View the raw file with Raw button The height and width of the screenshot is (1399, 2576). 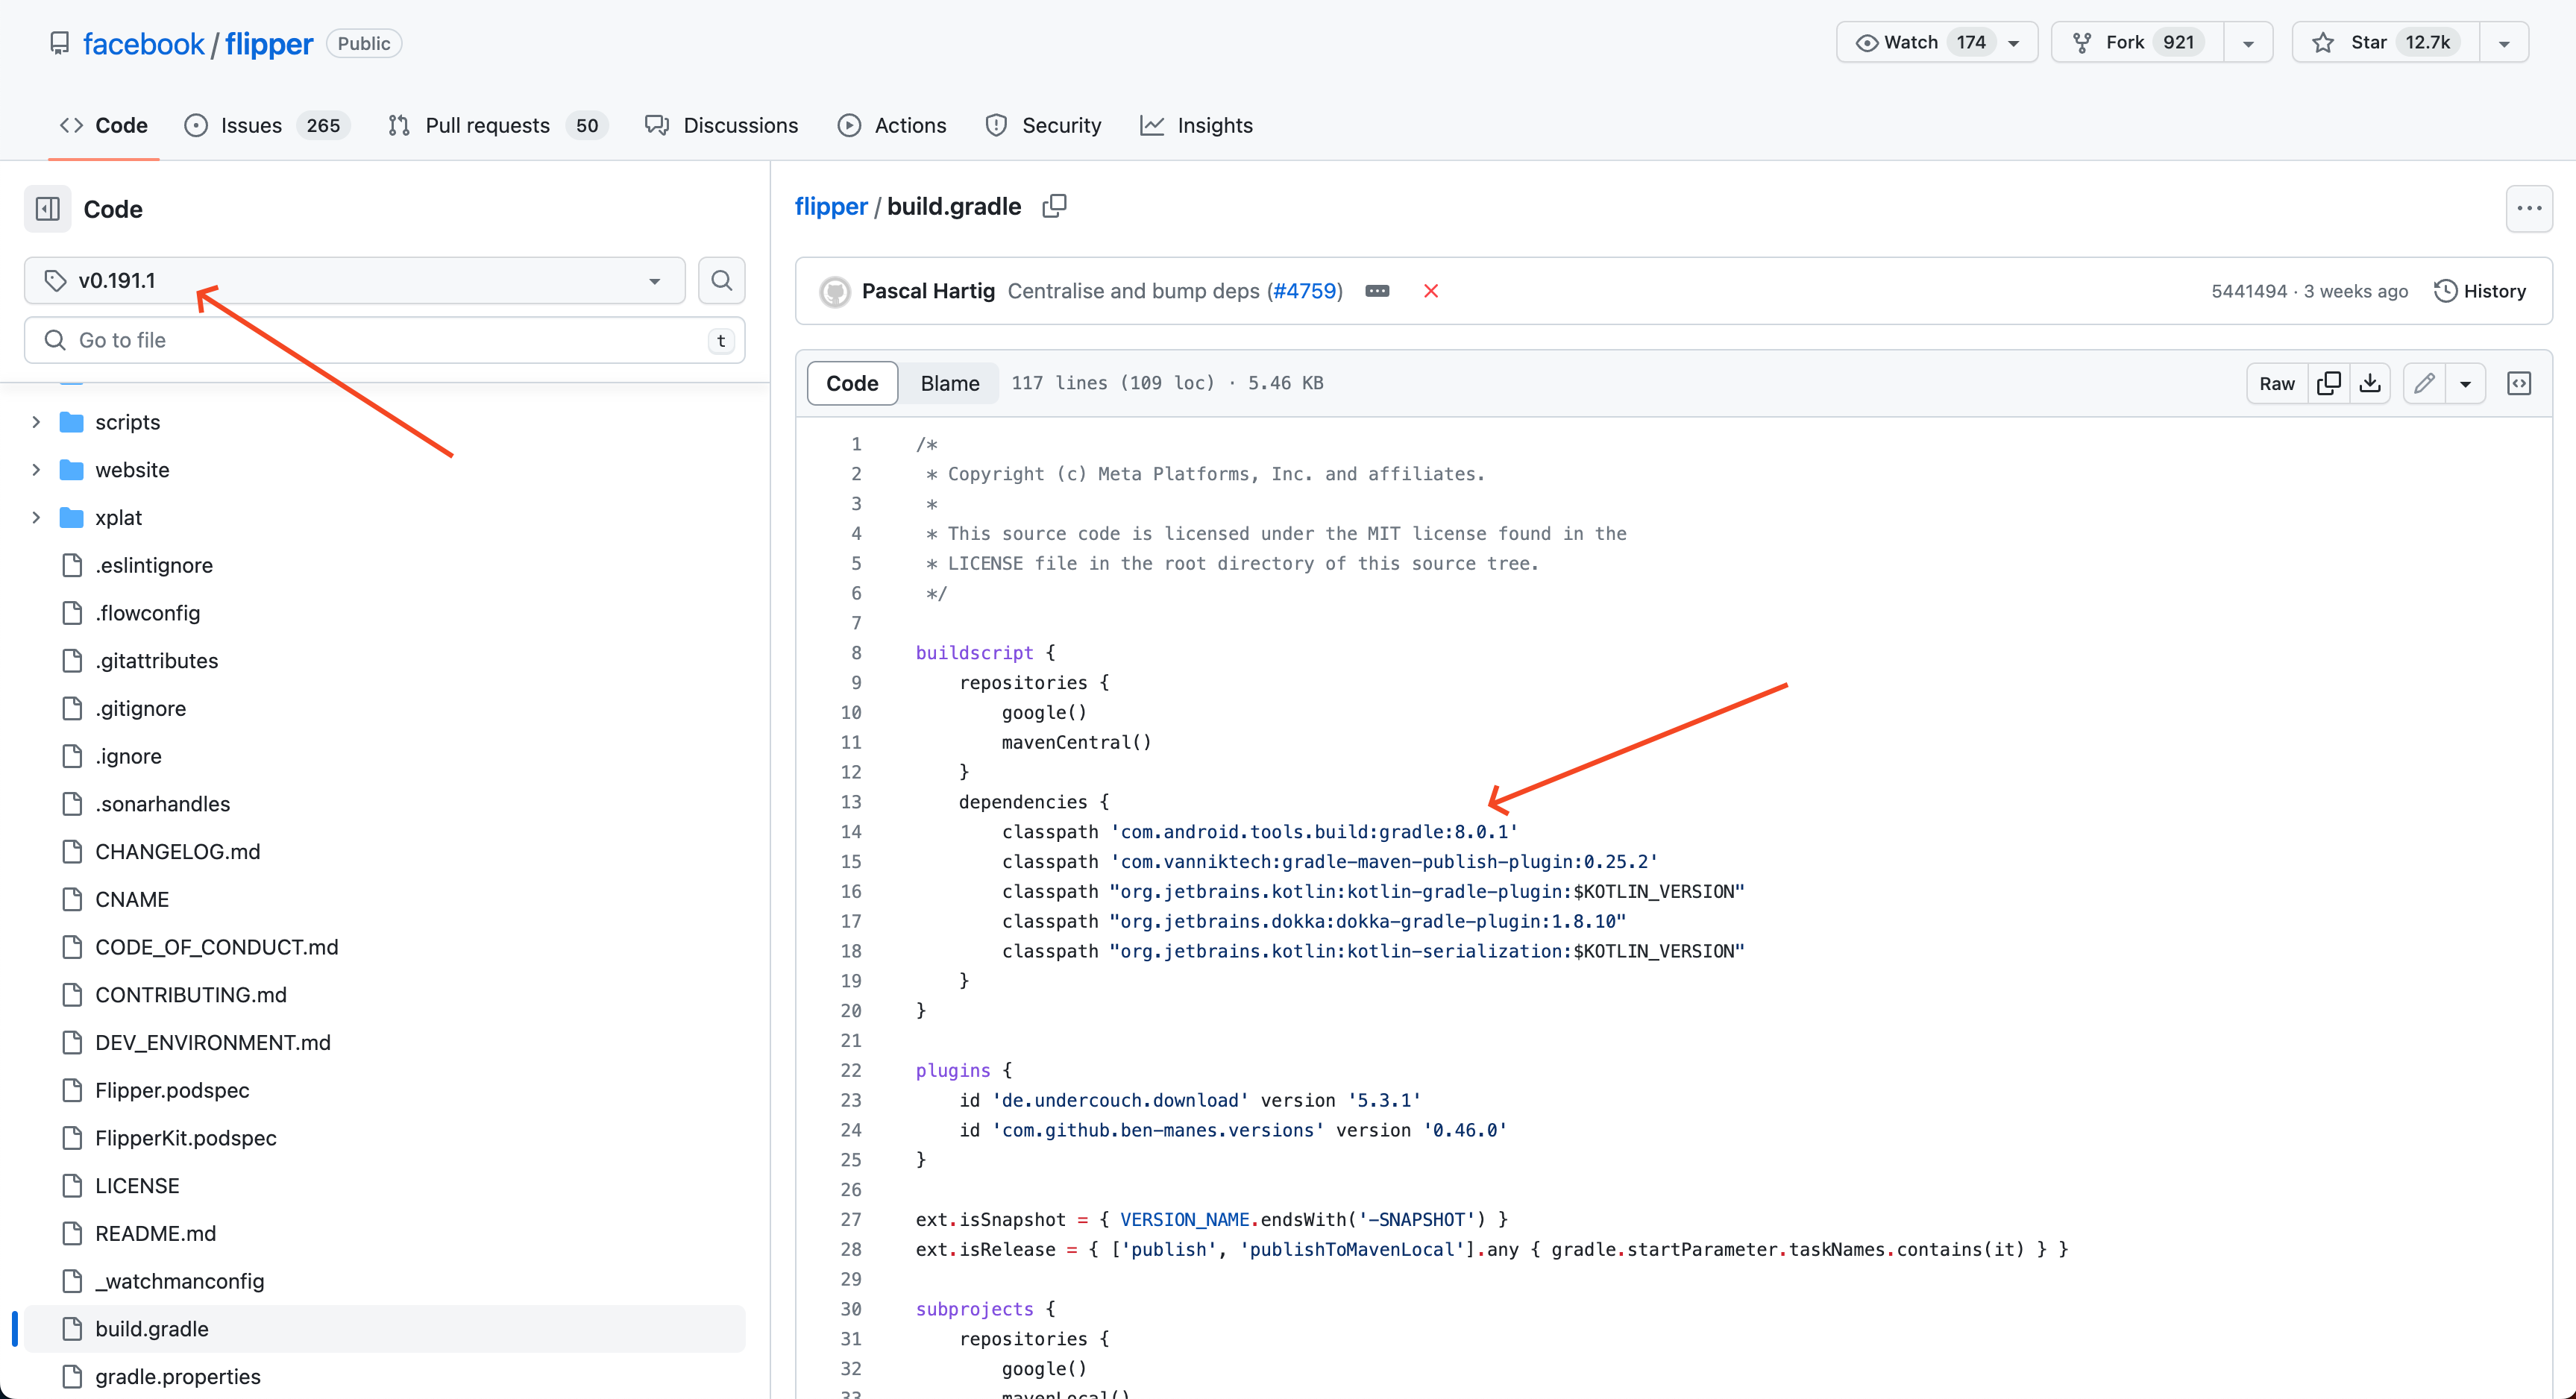[2276, 383]
